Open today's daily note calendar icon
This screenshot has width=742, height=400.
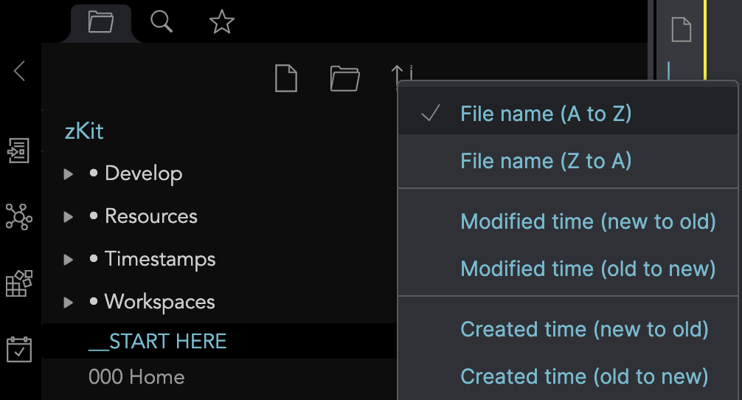(18, 349)
